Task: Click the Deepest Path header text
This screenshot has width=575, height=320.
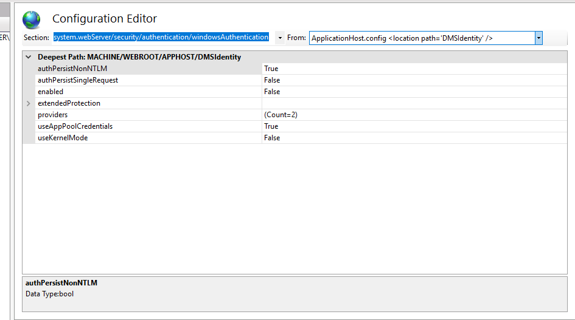Action: point(139,57)
